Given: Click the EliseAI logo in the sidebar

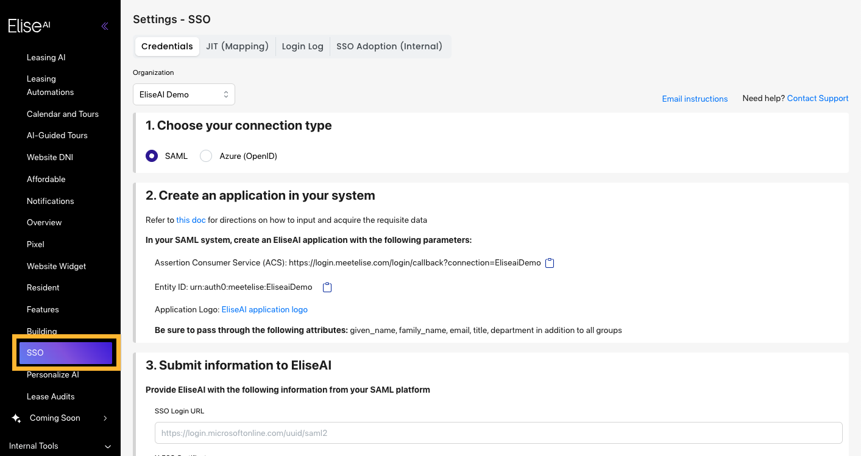Looking at the screenshot, I should [x=28, y=26].
